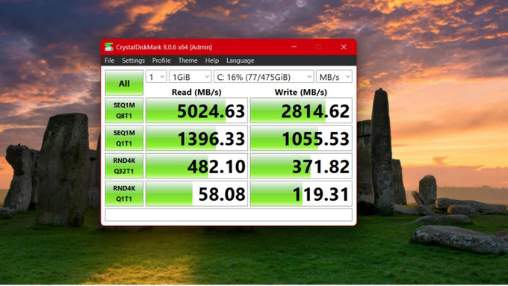The image size is (508, 286).
Task: Start the SEQ1M Q1T1 test
Action: click(124, 138)
